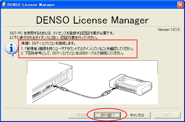The width and height of the screenshot is (185, 122).
Task: Click the disabled ヘルプ help button
Action: [167, 115]
